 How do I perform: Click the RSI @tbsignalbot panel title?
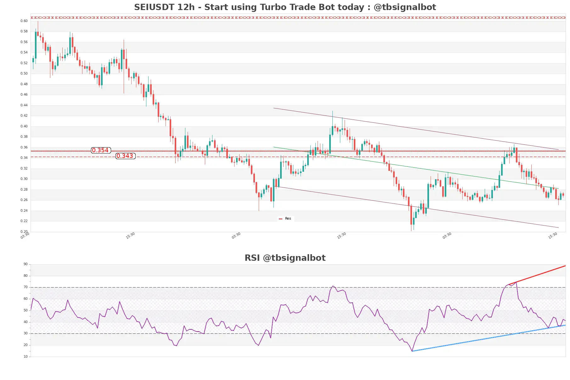pos(285,258)
